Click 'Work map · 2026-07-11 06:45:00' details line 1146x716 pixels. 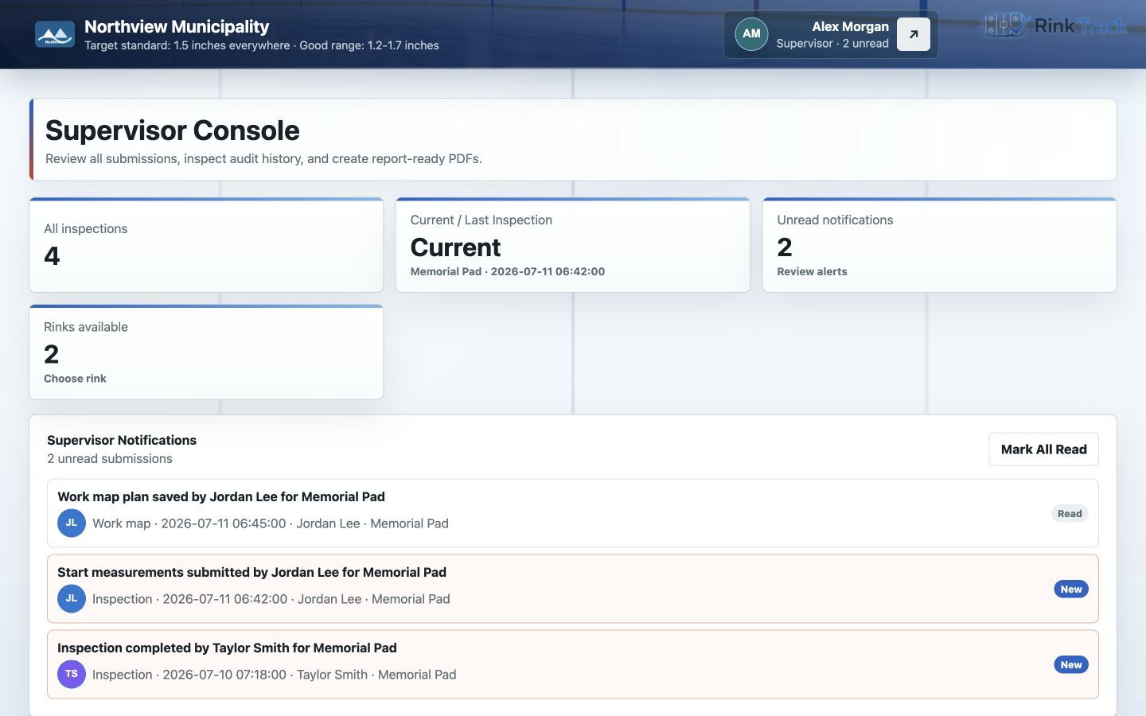[271, 523]
